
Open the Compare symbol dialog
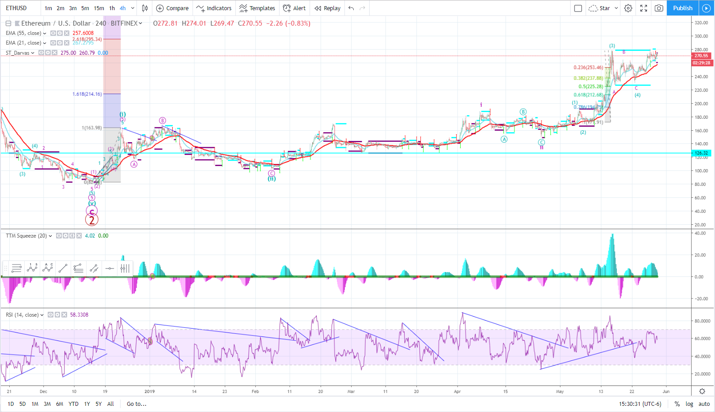coord(172,8)
